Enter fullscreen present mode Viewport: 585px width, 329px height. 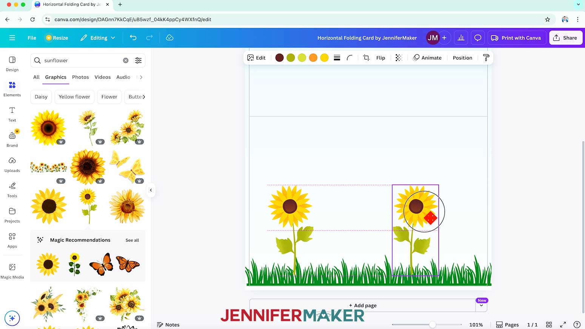point(563,324)
